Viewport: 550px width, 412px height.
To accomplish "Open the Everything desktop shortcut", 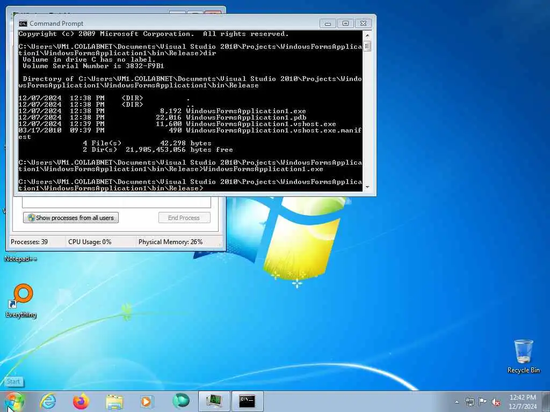I will click(21, 300).
